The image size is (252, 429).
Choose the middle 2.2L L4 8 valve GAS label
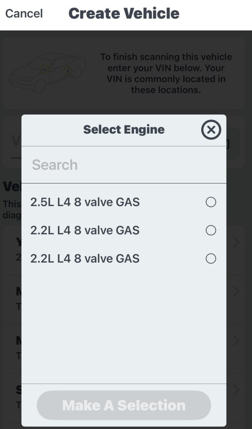[x=85, y=230]
